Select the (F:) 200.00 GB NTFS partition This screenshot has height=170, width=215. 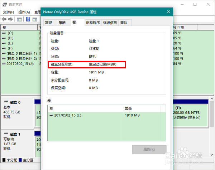coord(190,116)
